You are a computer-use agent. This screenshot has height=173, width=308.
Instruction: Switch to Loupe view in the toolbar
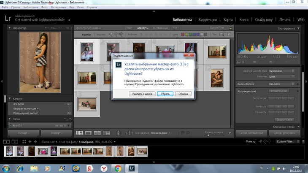89,133
